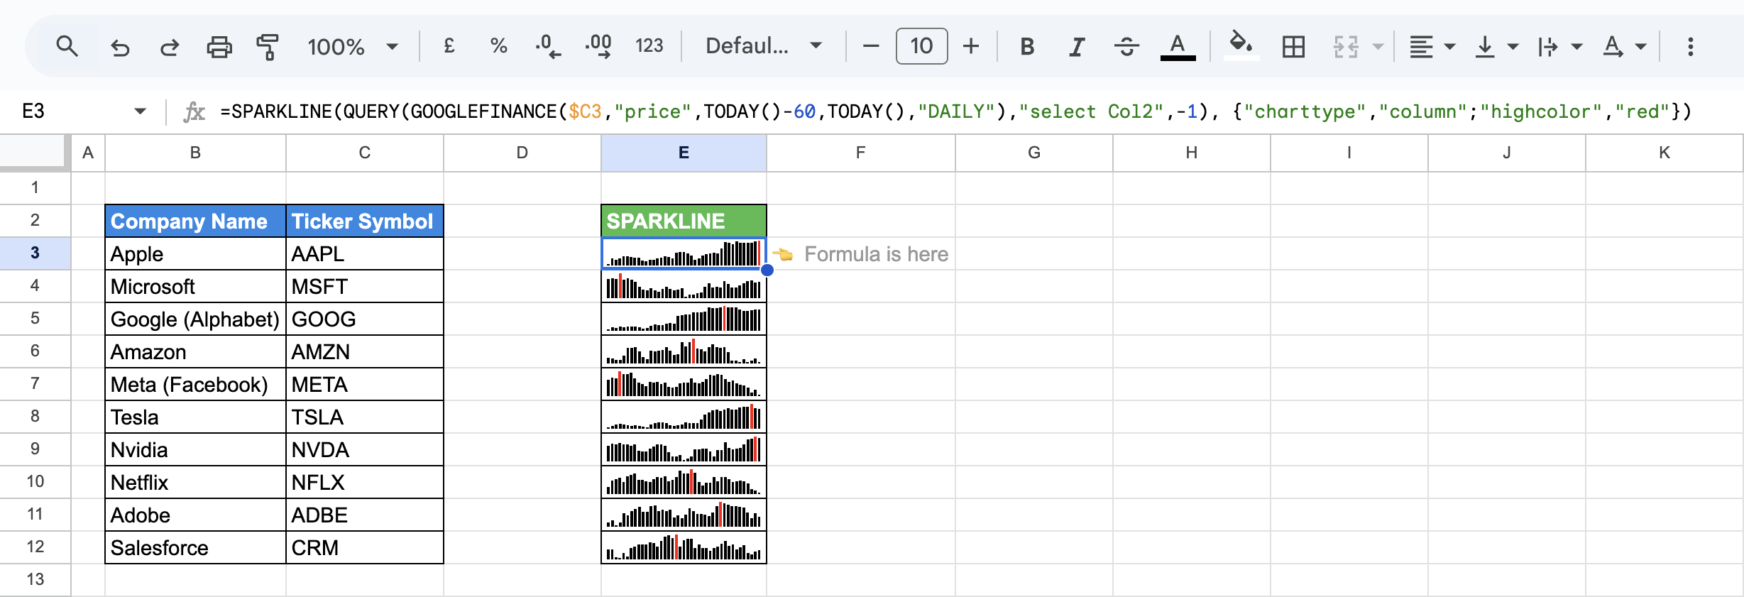Increase decimal places

[x=598, y=47]
